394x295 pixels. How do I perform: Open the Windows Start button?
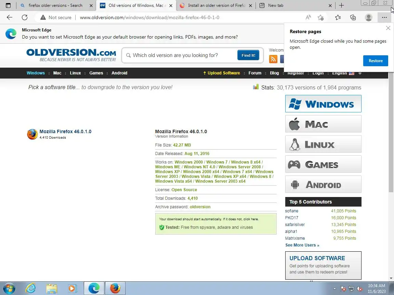[9, 288]
